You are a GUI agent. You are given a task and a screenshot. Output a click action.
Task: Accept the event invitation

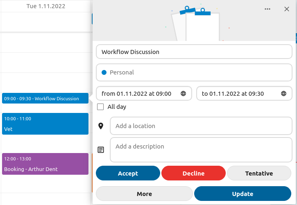128,173
